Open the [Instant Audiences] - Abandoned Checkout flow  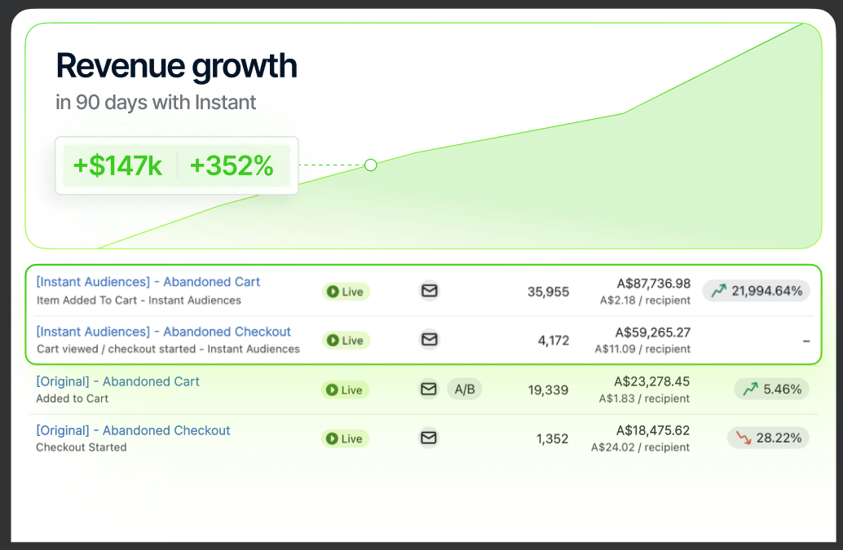tap(164, 332)
